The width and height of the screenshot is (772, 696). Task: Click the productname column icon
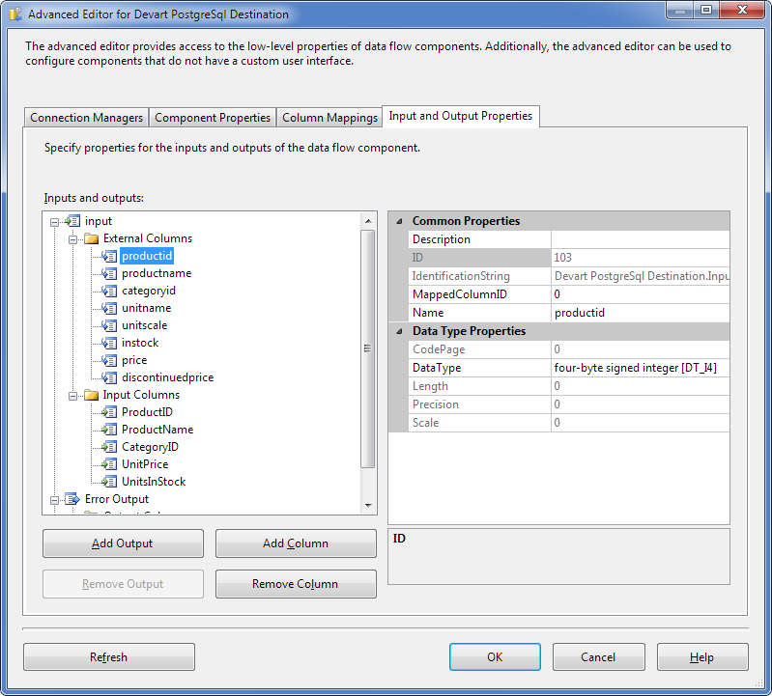[109, 273]
